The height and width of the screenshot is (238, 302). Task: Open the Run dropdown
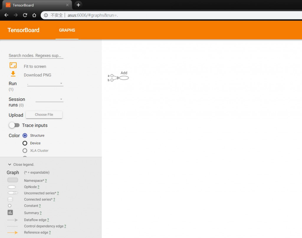[x=45, y=83]
